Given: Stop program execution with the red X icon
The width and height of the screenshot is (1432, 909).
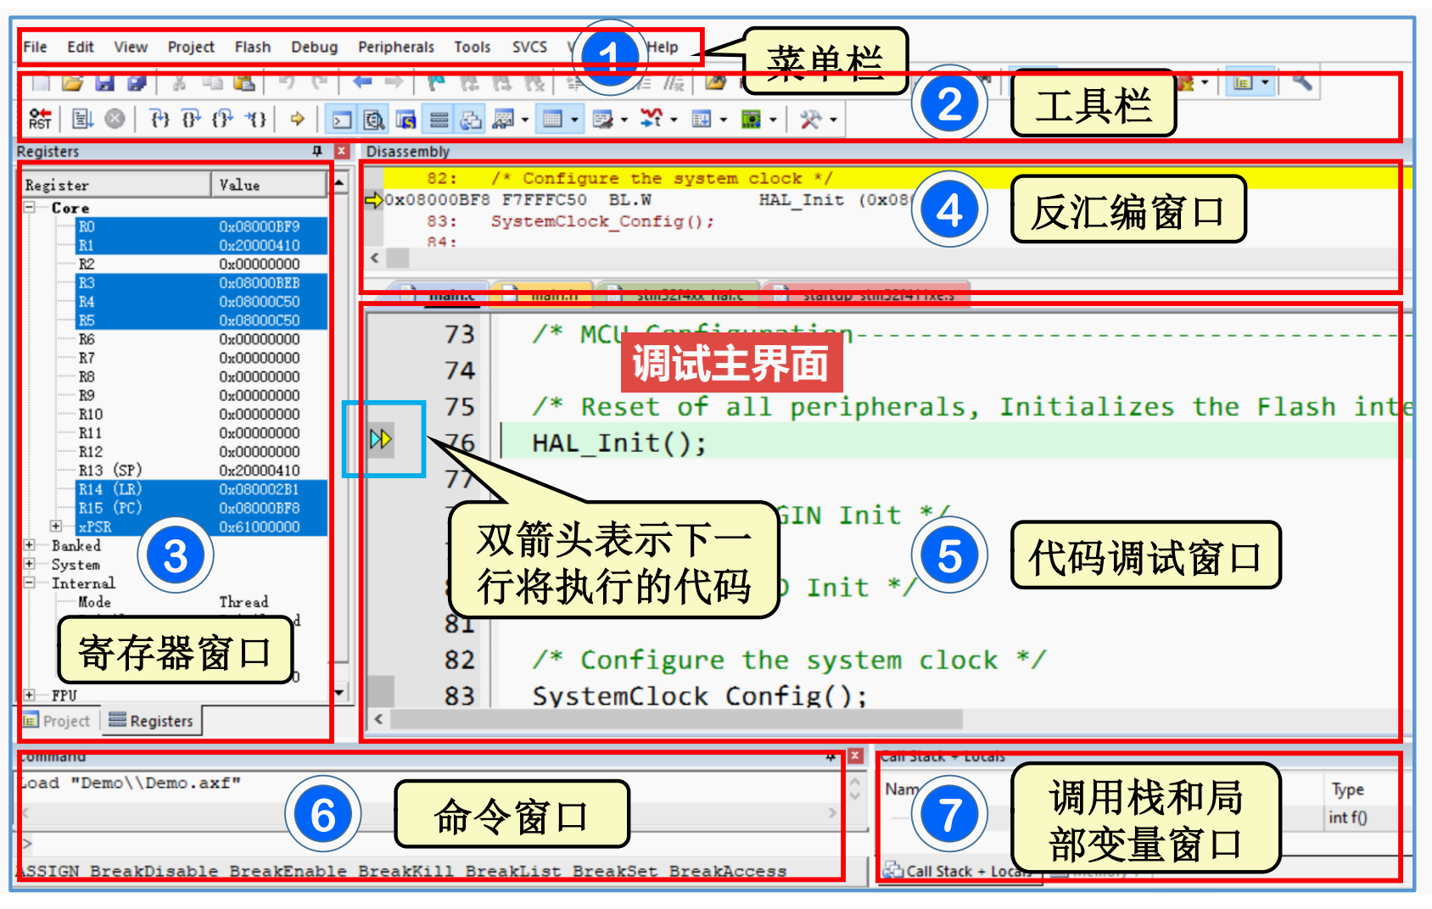Looking at the screenshot, I should tap(115, 119).
